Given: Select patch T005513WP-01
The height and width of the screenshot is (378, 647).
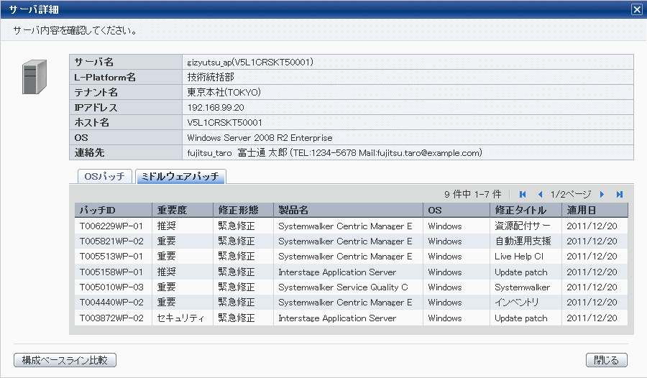Looking at the screenshot, I should click(111, 257).
